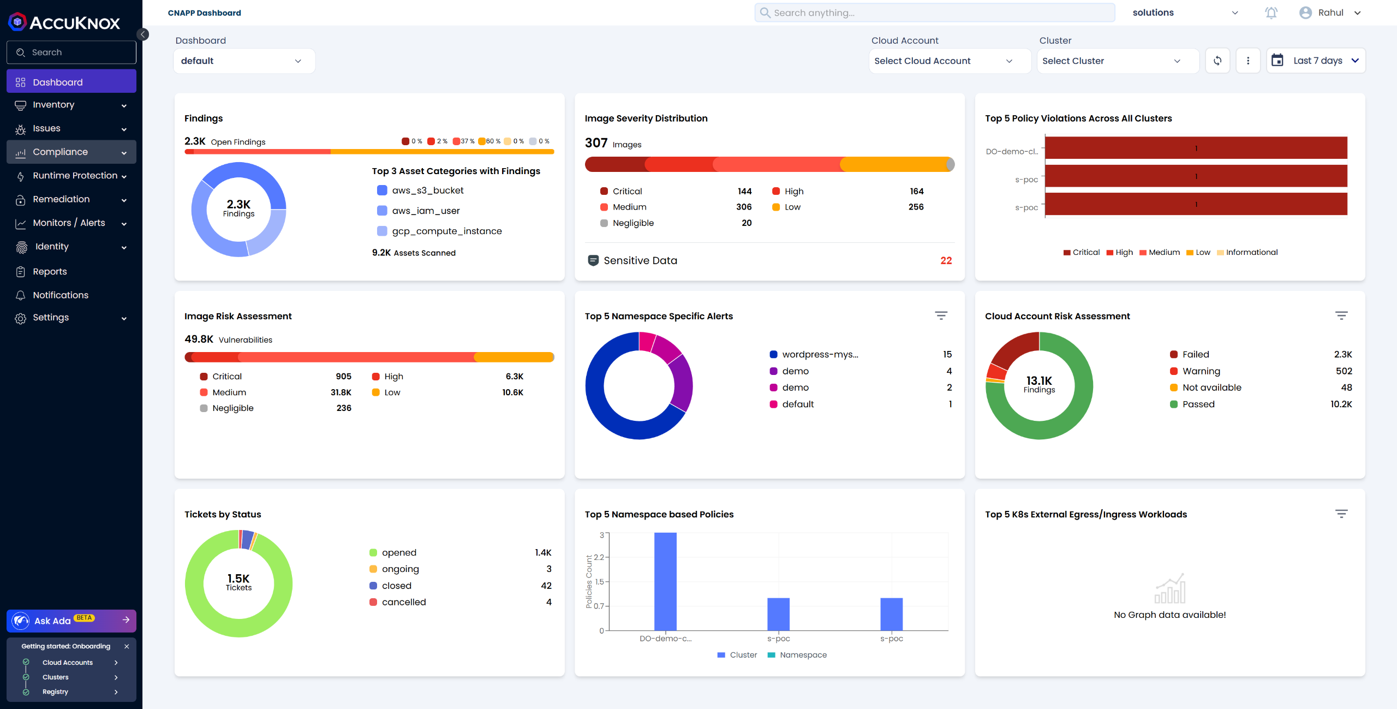Open the three-dot more options menu
Image resolution: width=1397 pixels, height=709 pixels.
(1248, 61)
